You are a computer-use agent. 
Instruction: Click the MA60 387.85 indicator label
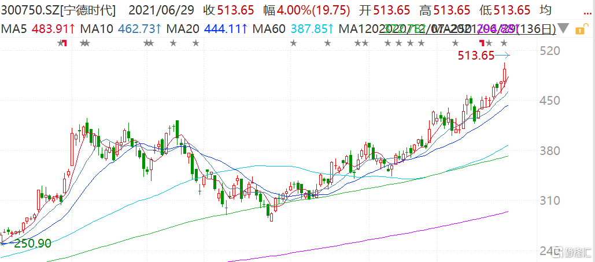coord(294,28)
